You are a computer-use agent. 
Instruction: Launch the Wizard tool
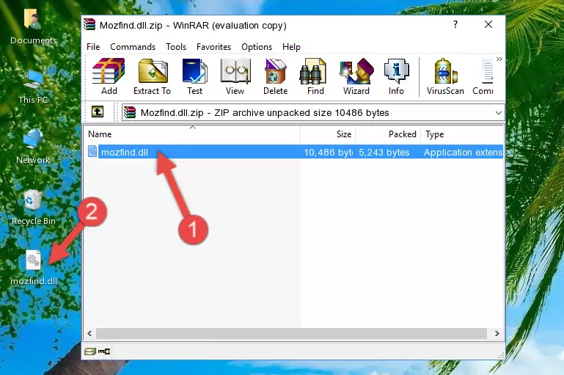pyautogui.click(x=356, y=76)
